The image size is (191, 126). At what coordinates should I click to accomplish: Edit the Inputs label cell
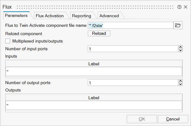pos(94,71)
